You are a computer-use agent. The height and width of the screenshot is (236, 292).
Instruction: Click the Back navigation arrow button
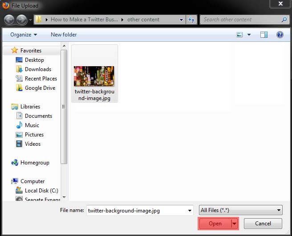(9, 20)
